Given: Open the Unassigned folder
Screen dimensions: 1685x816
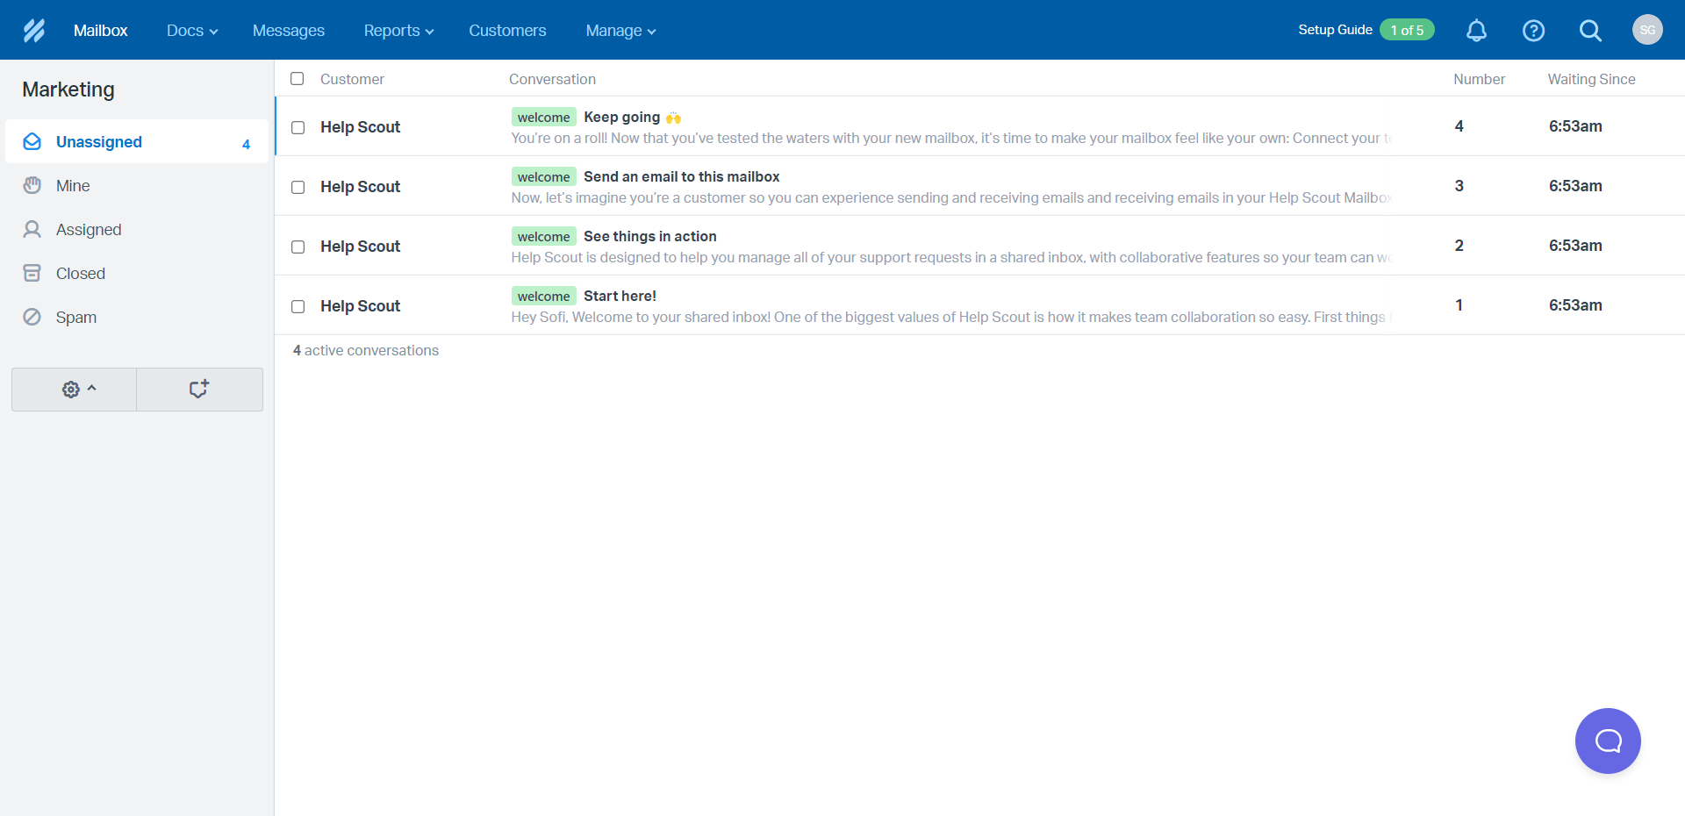Looking at the screenshot, I should click(x=137, y=141).
